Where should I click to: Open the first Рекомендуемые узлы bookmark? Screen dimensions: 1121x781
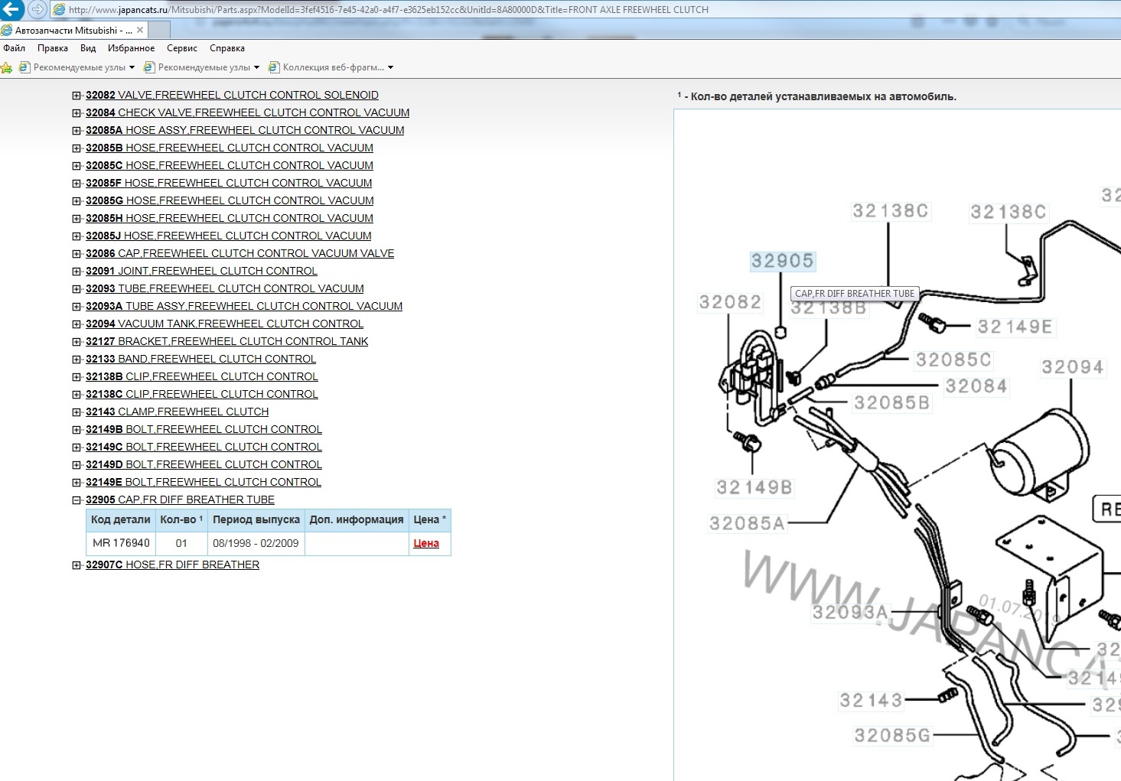[79, 67]
